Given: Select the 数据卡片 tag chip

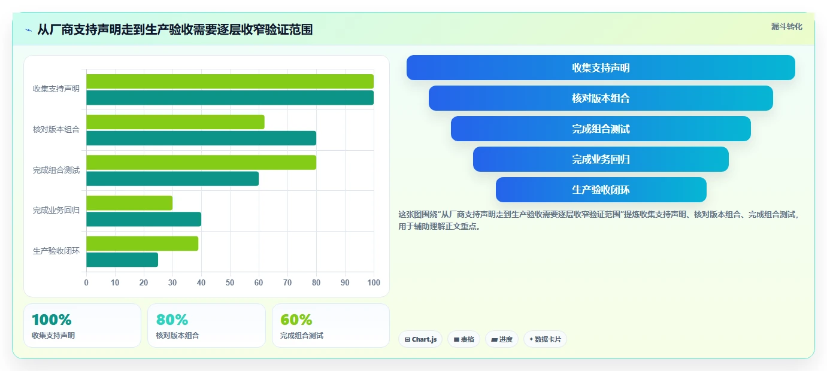Looking at the screenshot, I should pos(545,339).
